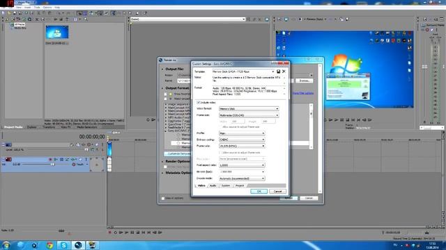The height and width of the screenshot is (250, 446).
Task: Click Customize Template button in Render As
Action: [178, 153]
